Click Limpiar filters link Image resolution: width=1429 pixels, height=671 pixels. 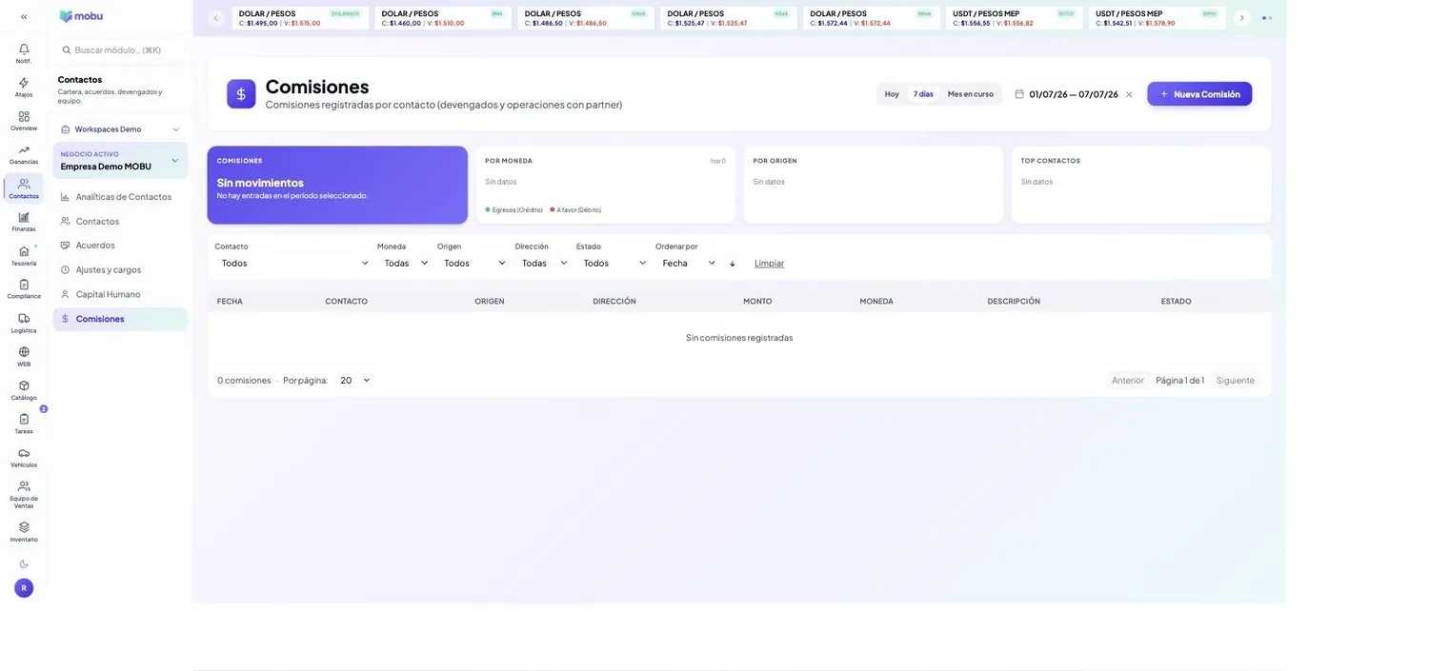tap(769, 263)
